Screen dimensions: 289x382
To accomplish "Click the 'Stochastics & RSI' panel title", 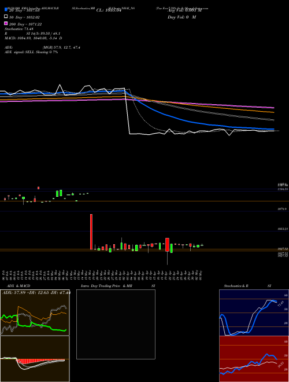I will (247, 286).
